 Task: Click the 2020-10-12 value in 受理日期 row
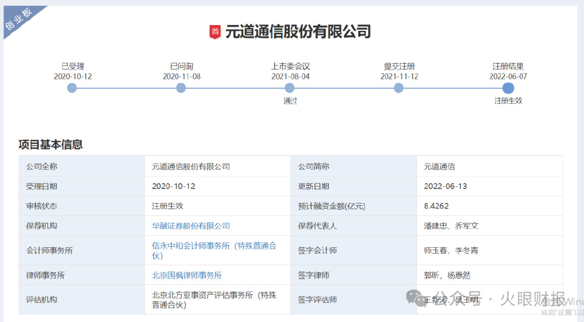click(x=173, y=186)
